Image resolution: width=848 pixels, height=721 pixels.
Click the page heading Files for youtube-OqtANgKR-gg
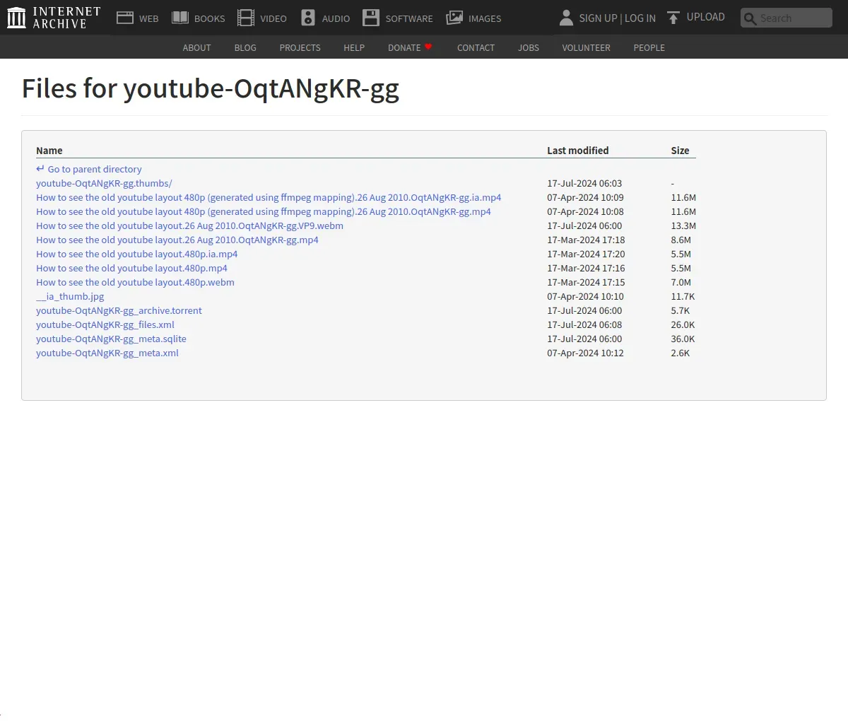tap(211, 89)
